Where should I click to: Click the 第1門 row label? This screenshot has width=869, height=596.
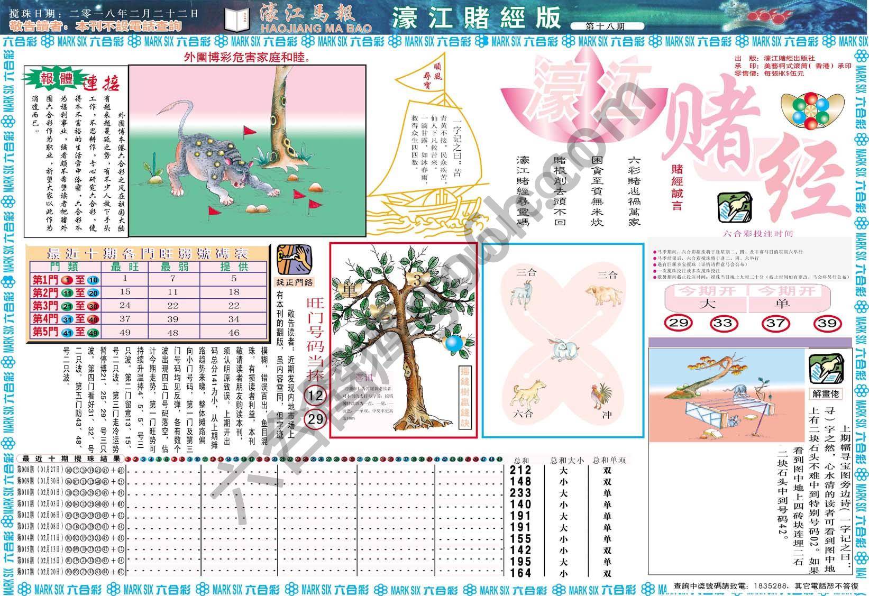point(65,280)
